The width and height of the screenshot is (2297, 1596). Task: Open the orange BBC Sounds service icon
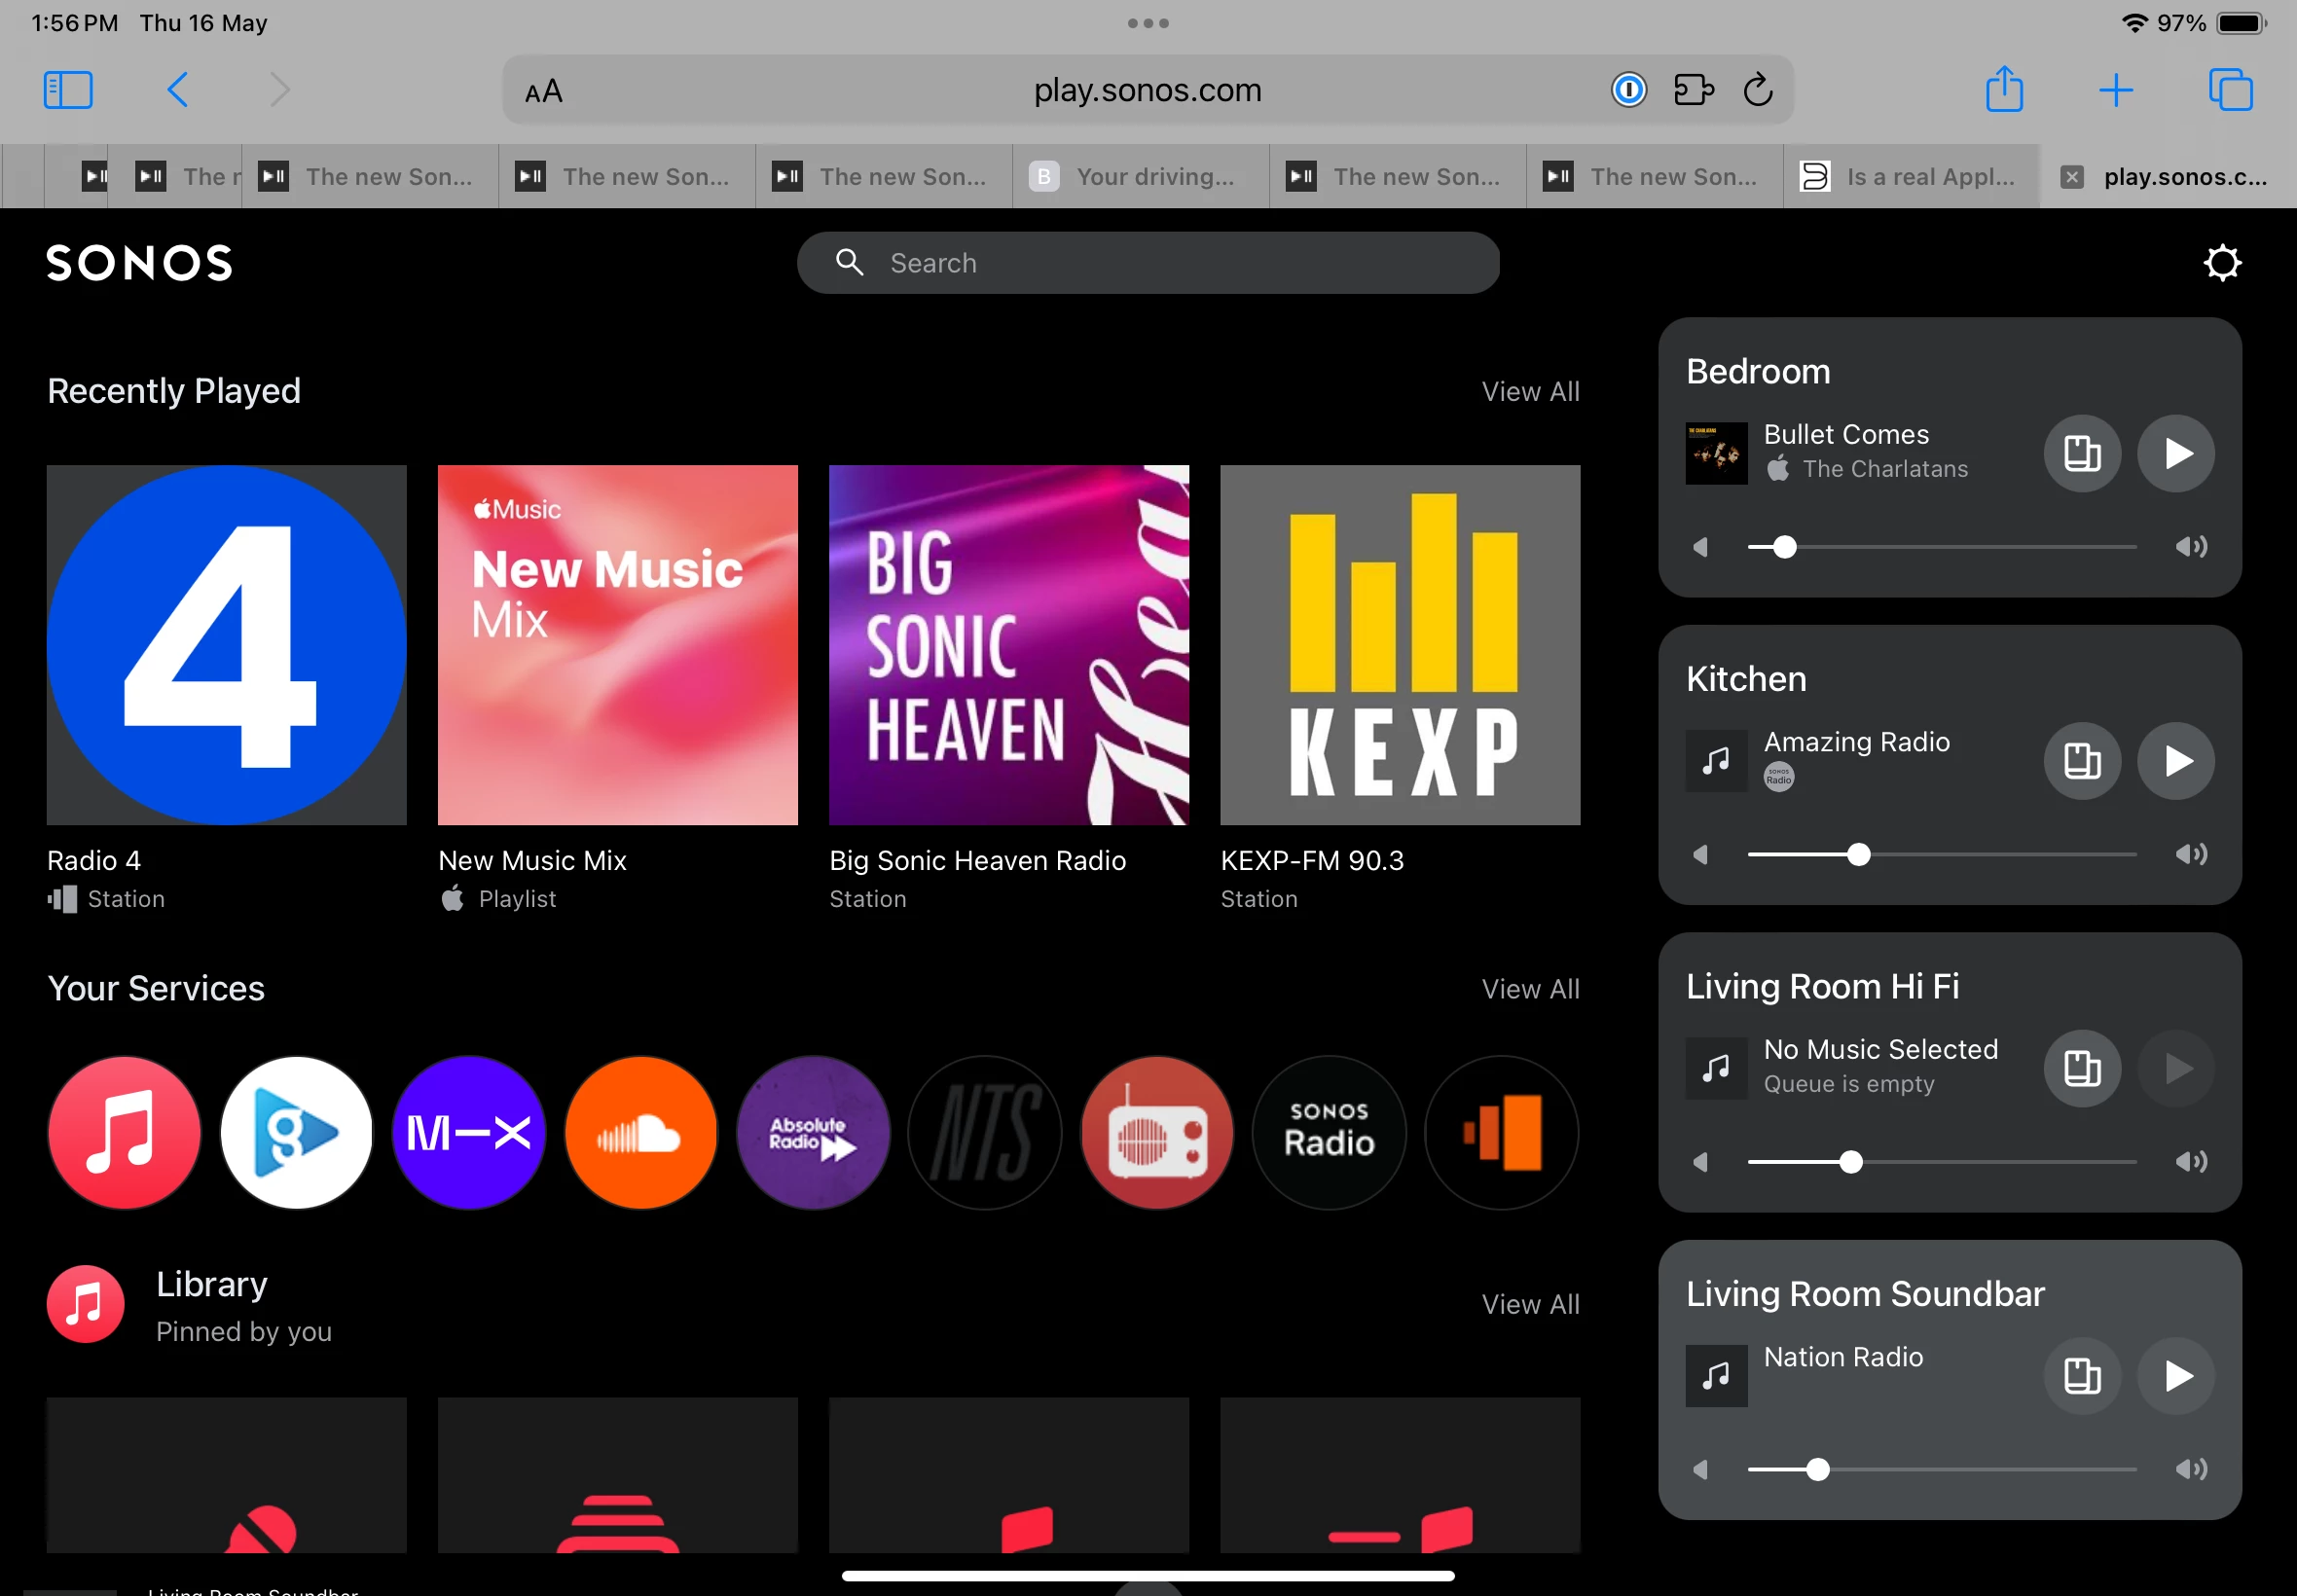(1501, 1133)
